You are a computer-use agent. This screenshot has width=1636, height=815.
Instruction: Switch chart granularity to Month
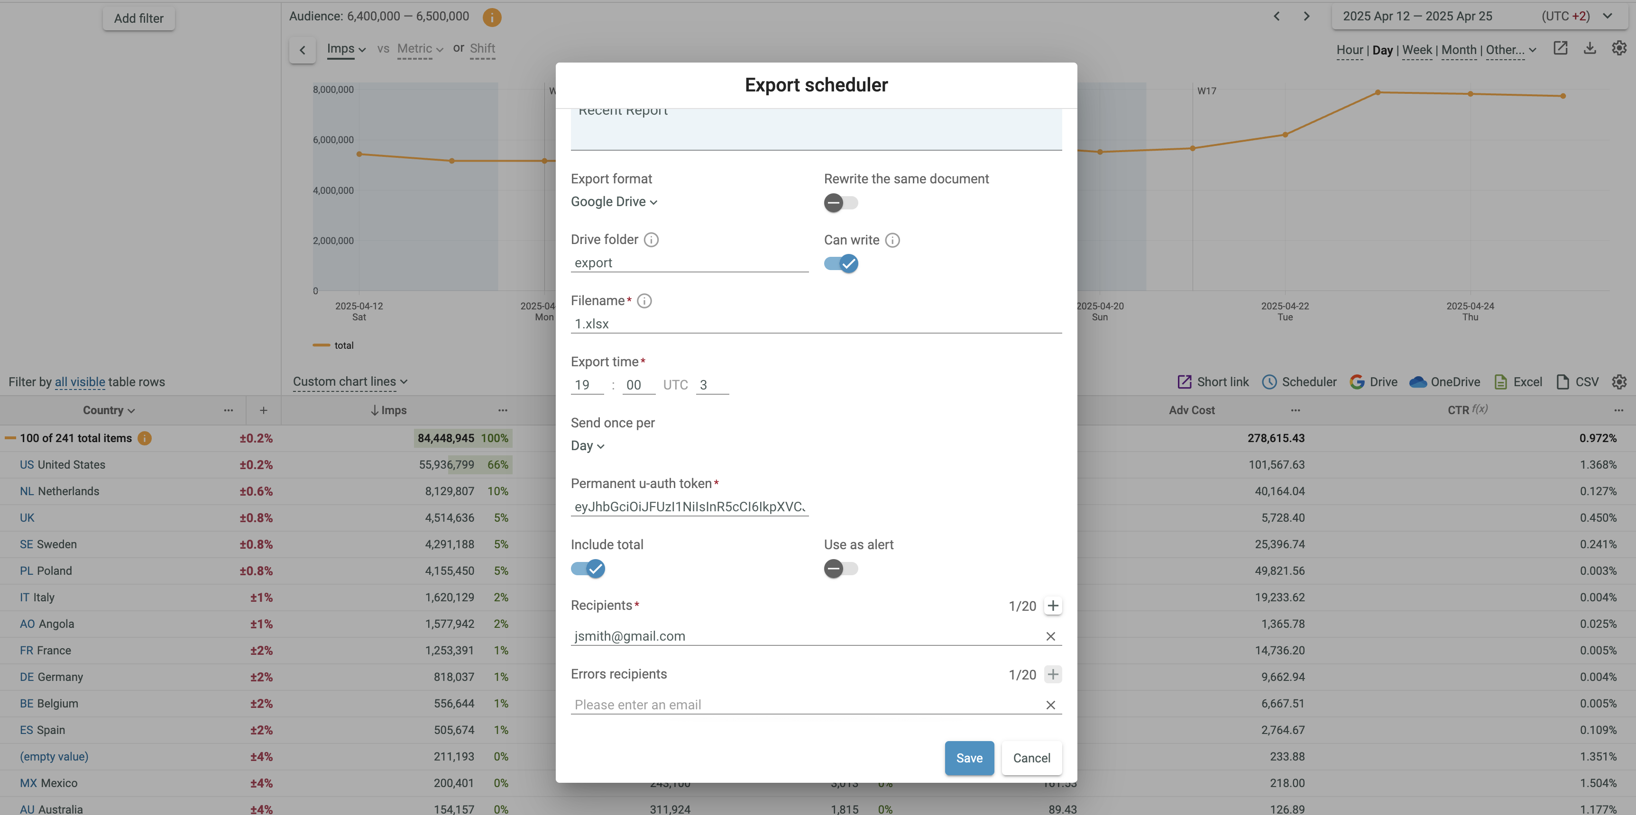pos(1458,50)
